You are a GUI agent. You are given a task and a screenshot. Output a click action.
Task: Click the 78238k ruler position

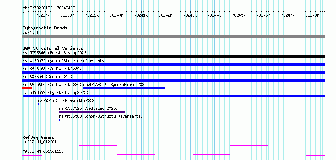(67, 15)
